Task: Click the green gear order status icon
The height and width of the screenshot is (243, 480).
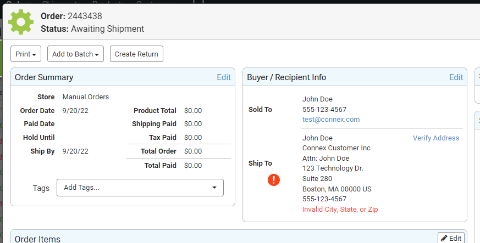Action: point(21,22)
